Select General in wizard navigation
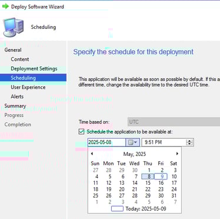The height and width of the screenshot is (219, 220). tap(13, 50)
